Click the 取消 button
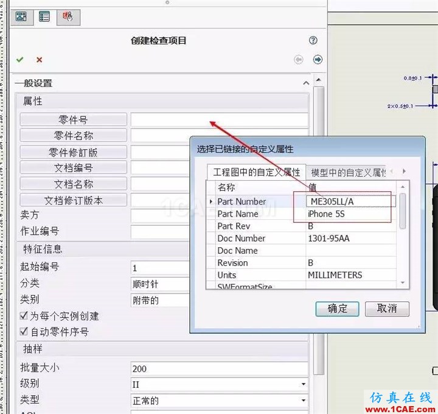This screenshot has height=414, width=438. coord(387,309)
